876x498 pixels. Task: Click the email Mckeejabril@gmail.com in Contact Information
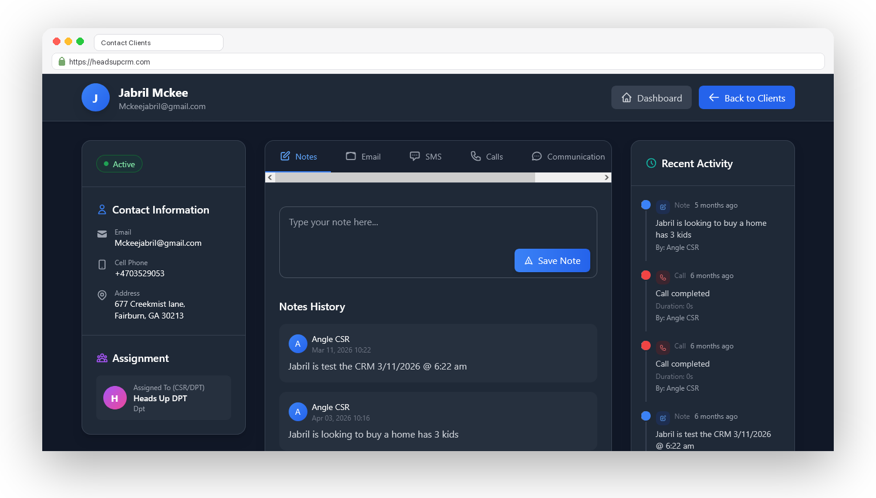[158, 243]
